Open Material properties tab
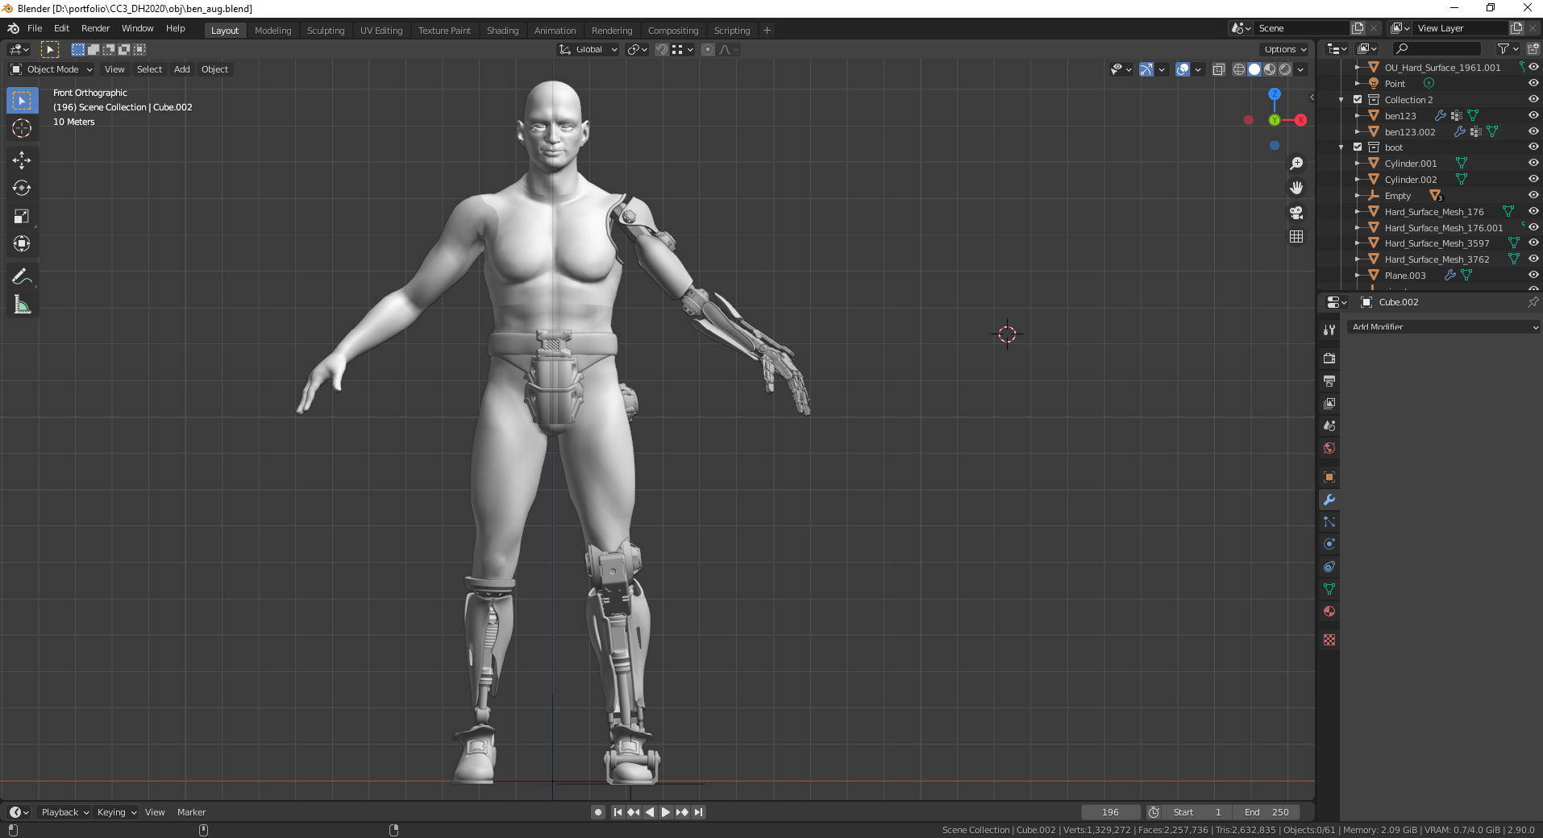 click(x=1329, y=612)
